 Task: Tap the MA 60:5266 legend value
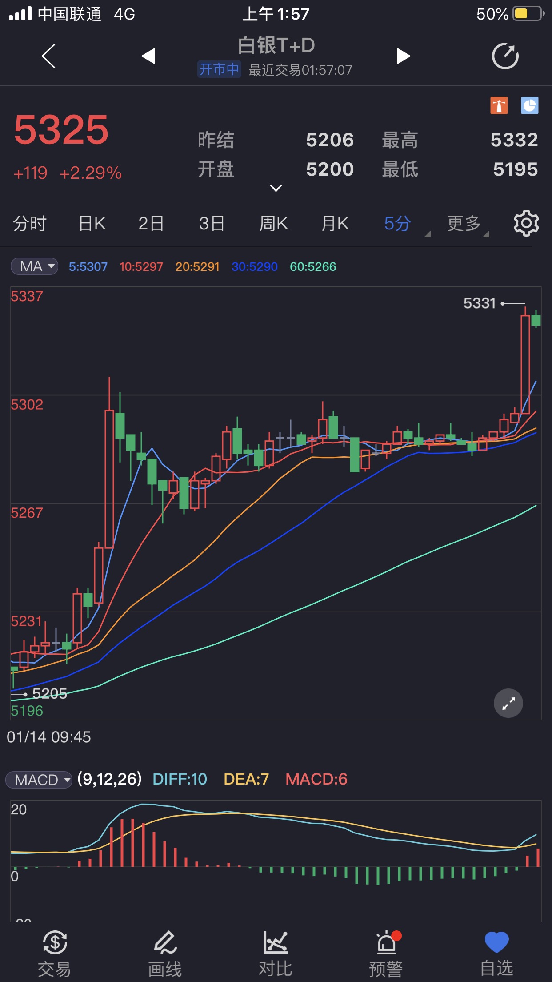[x=313, y=267]
